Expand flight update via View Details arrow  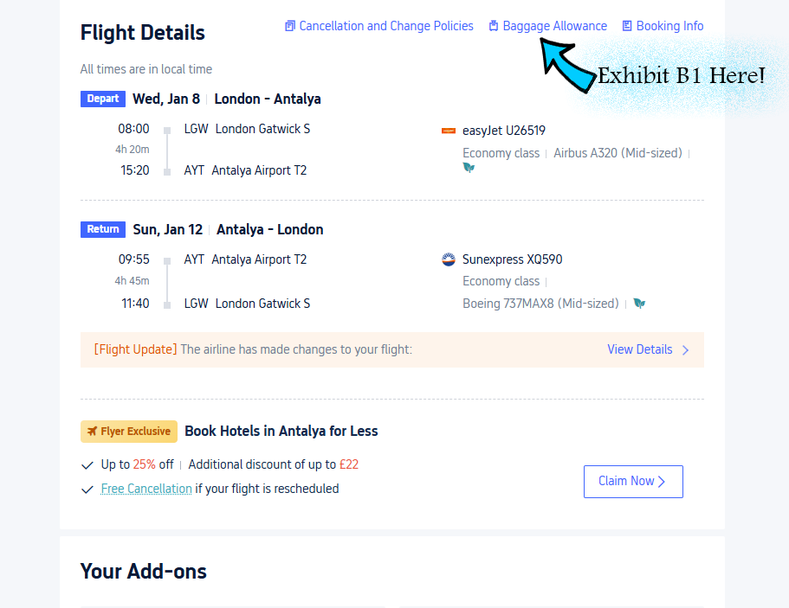click(686, 350)
